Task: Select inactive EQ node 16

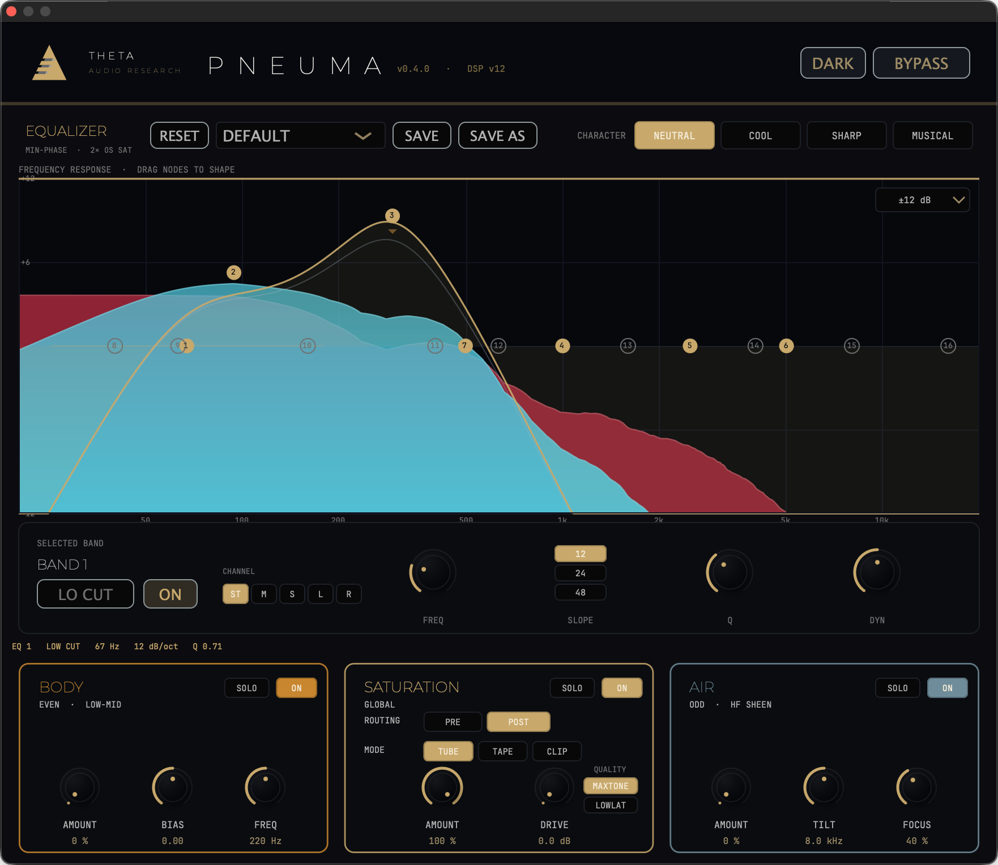Action: 948,346
